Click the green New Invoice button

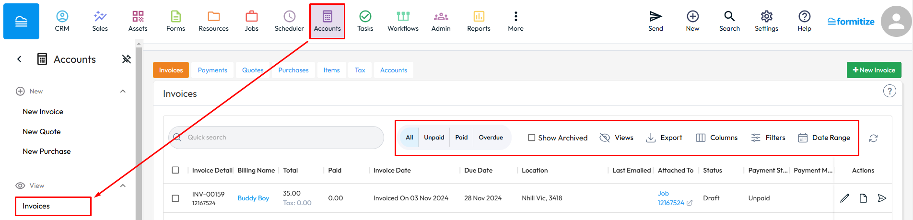coord(874,70)
